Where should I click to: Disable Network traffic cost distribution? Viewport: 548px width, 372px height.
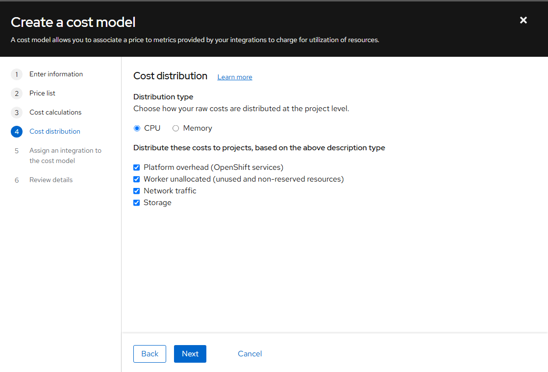click(137, 191)
